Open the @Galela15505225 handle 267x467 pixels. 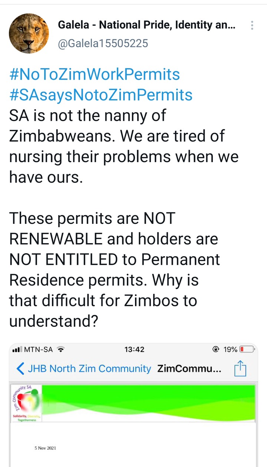[103, 44]
